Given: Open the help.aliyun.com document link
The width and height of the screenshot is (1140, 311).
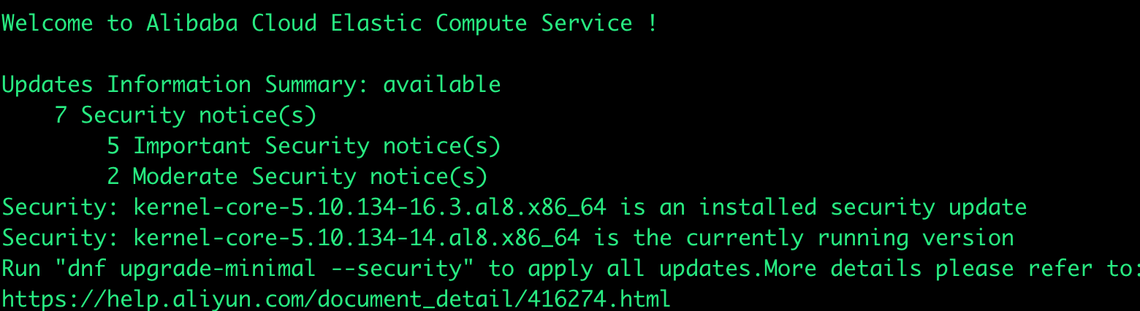Looking at the screenshot, I should pyautogui.click(x=336, y=299).
